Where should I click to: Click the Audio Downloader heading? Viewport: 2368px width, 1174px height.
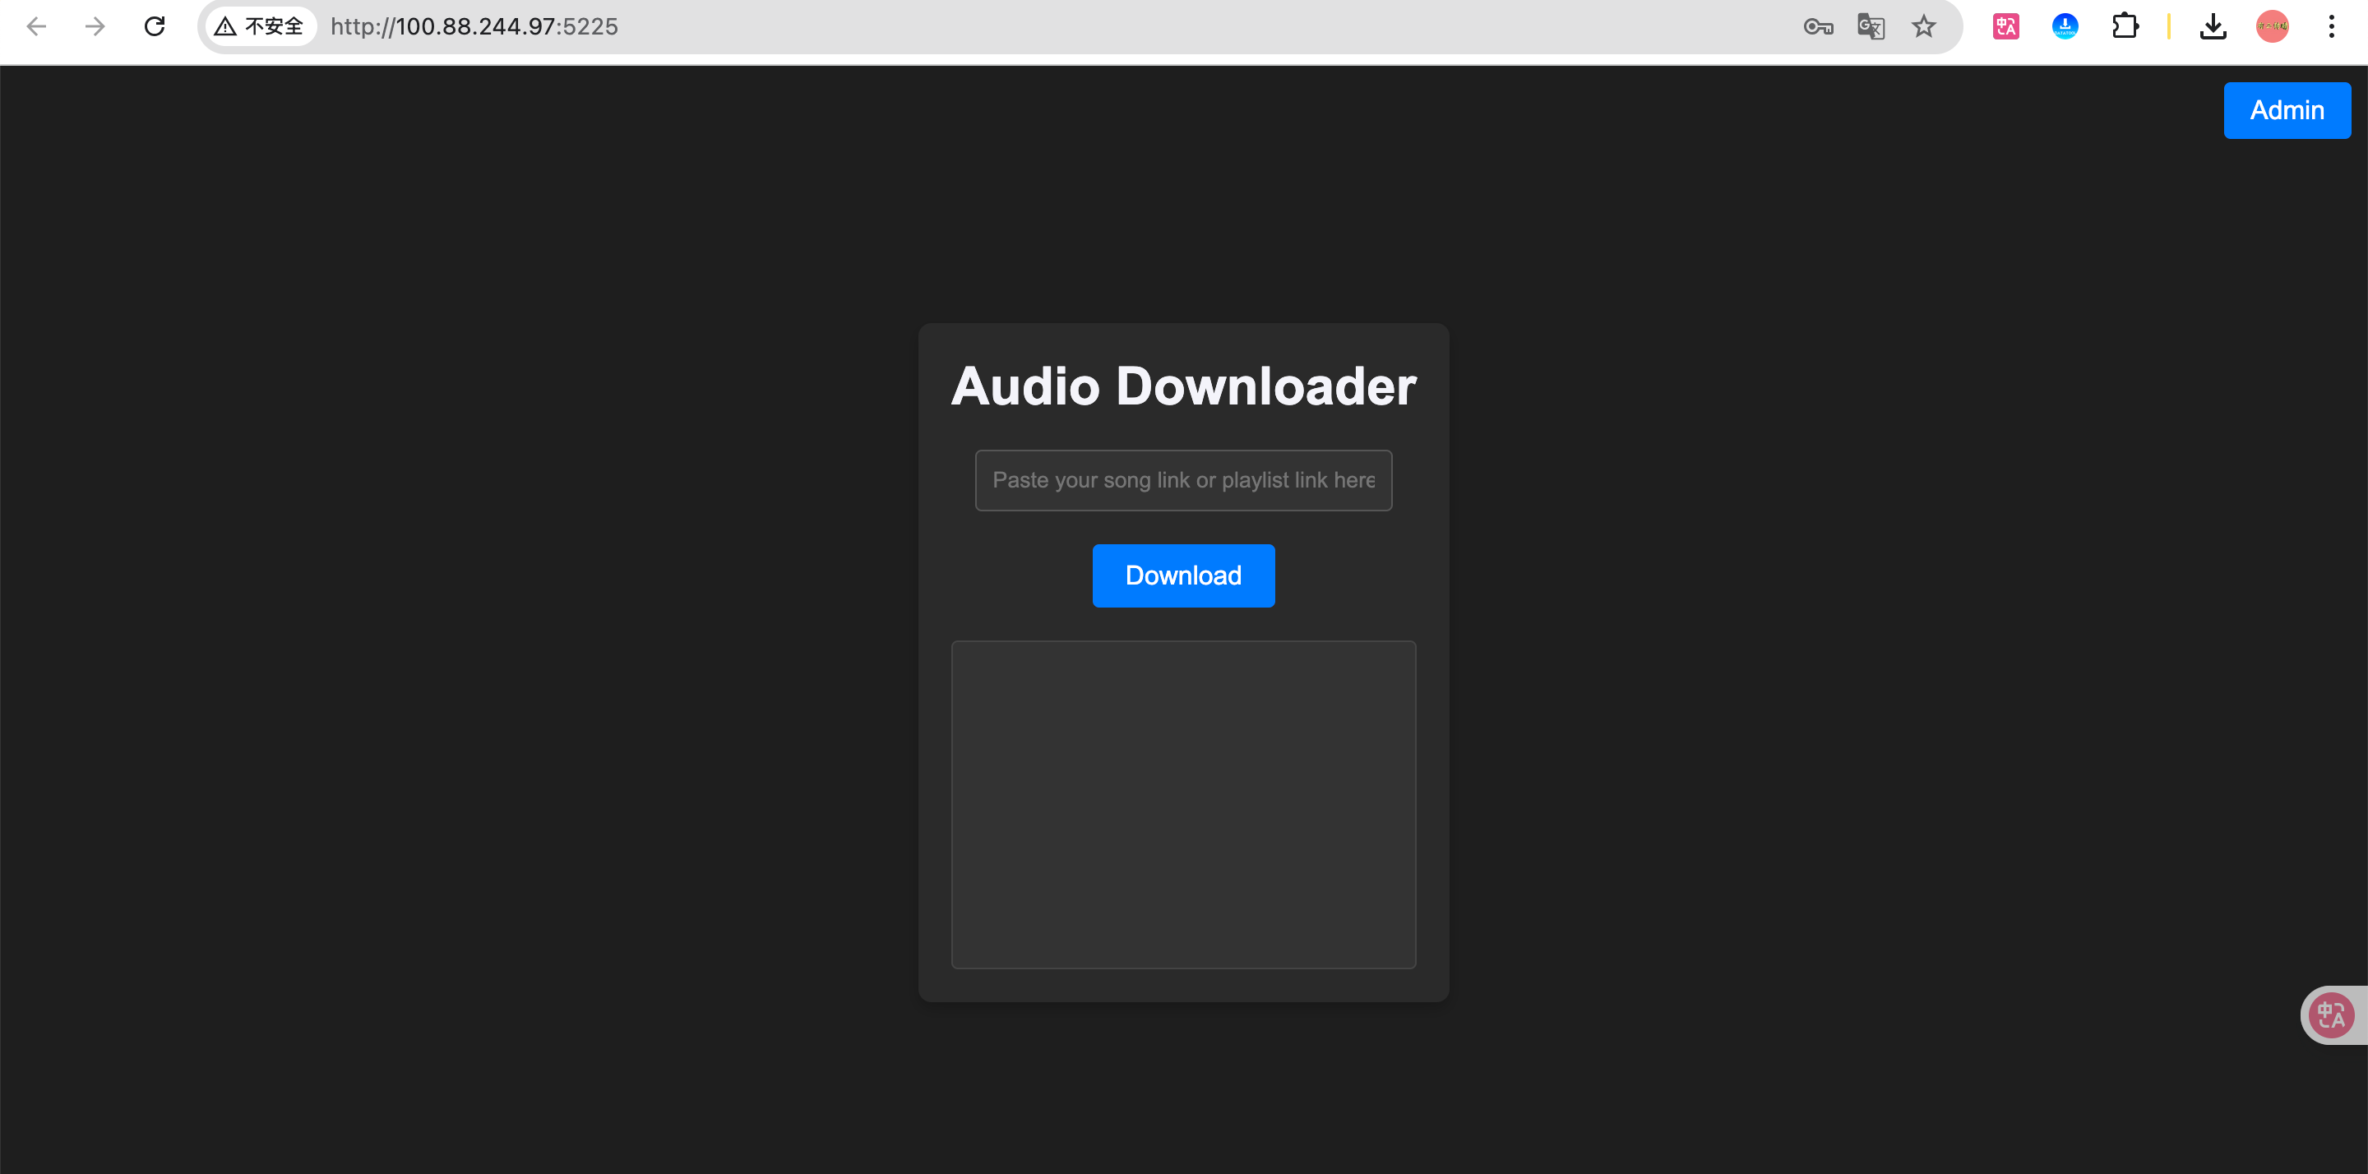click(1183, 386)
